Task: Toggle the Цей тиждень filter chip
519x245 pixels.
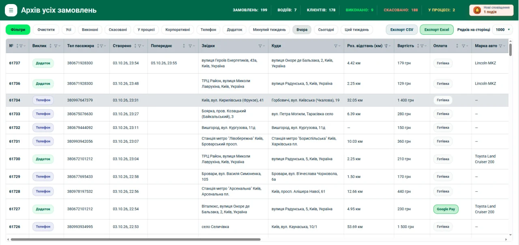Action: [357, 30]
